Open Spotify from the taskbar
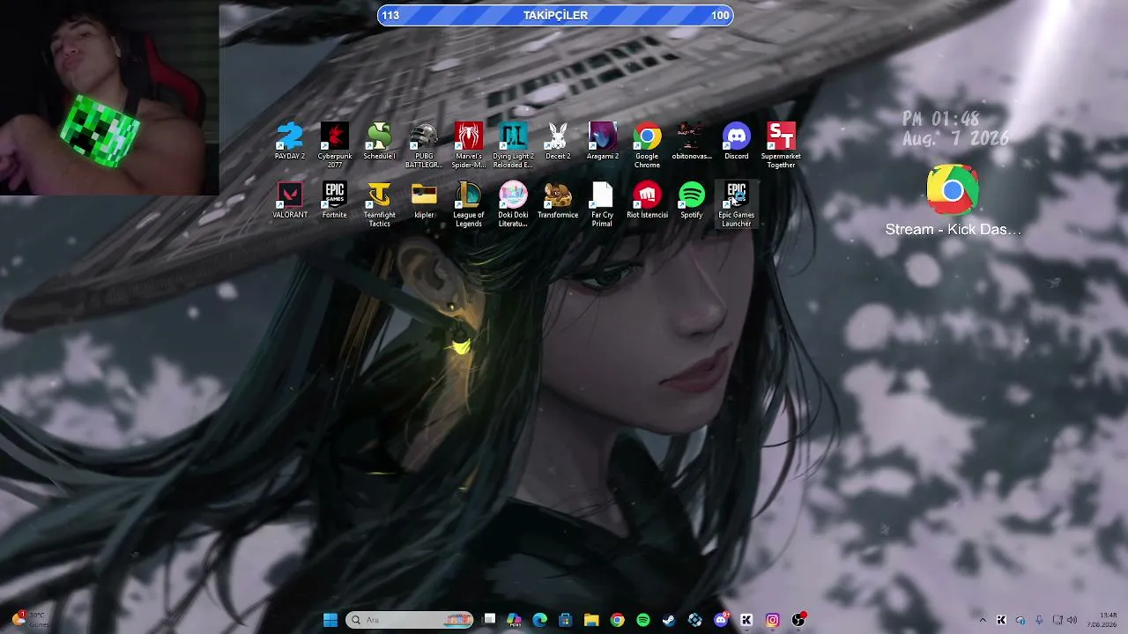Screen dimensions: 1128x634 [x=643, y=620]
